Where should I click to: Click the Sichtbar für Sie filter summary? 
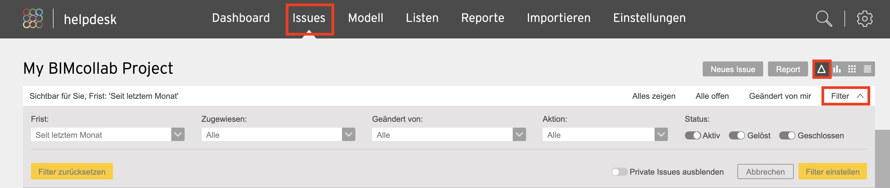(x=104, y=96)
